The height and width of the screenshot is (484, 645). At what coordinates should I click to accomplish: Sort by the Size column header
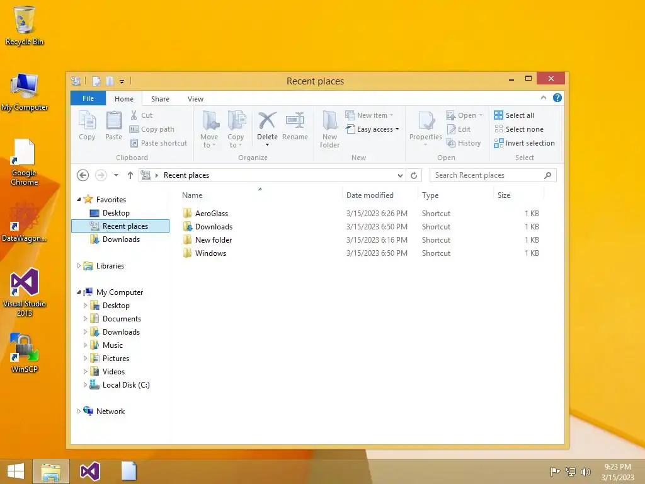tap(518, 195)
